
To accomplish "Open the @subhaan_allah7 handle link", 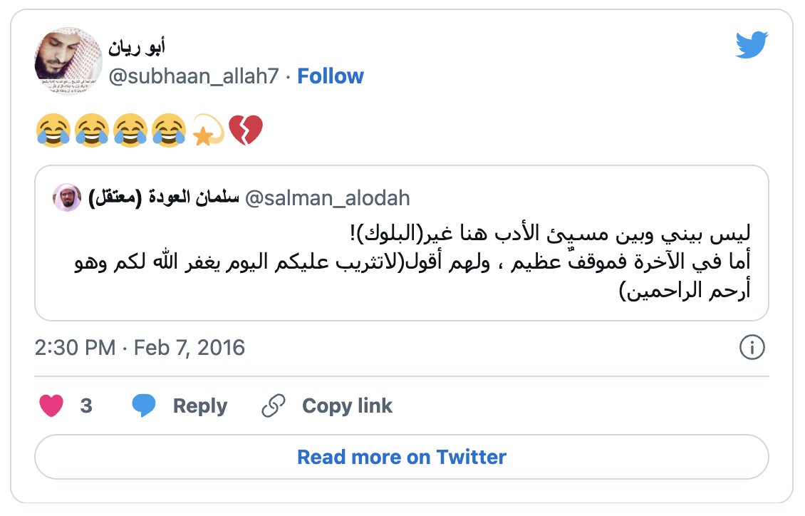I will click(x=193, y=76).
